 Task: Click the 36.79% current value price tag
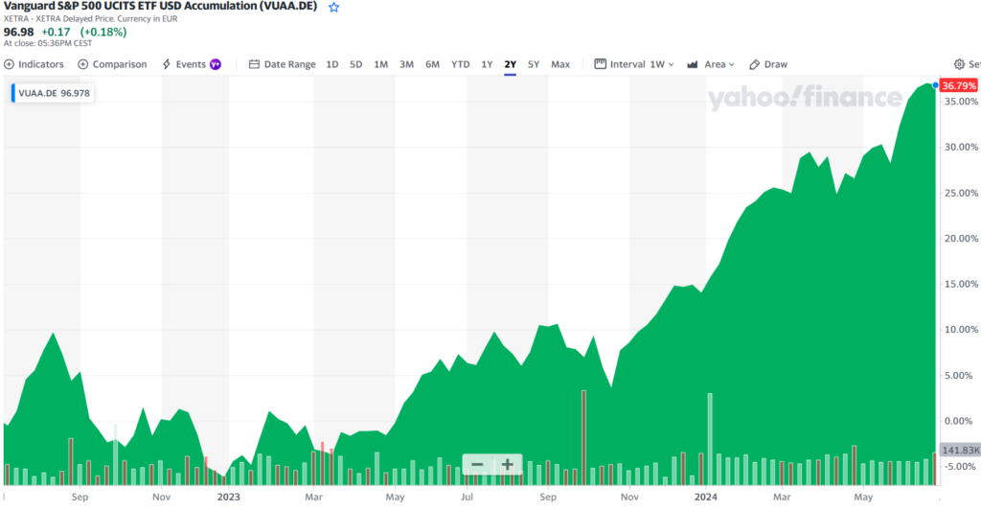click(960, 86)
